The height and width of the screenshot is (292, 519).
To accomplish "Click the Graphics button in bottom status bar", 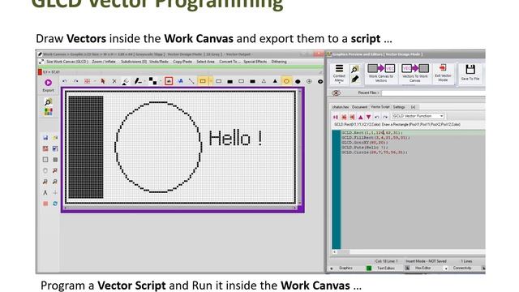I will click(346, 268).
